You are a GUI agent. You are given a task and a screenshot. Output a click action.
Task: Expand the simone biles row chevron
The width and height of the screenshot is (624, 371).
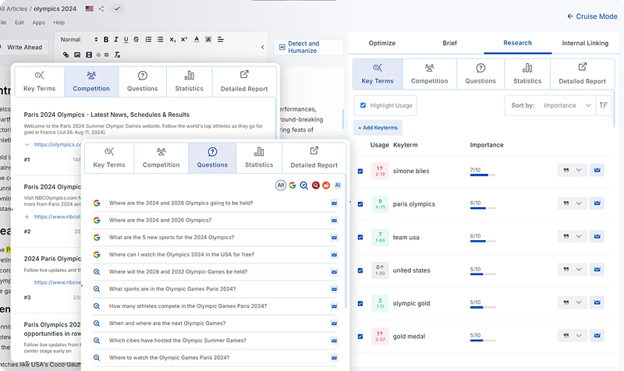pyautogui.click(x=579, y=170)
